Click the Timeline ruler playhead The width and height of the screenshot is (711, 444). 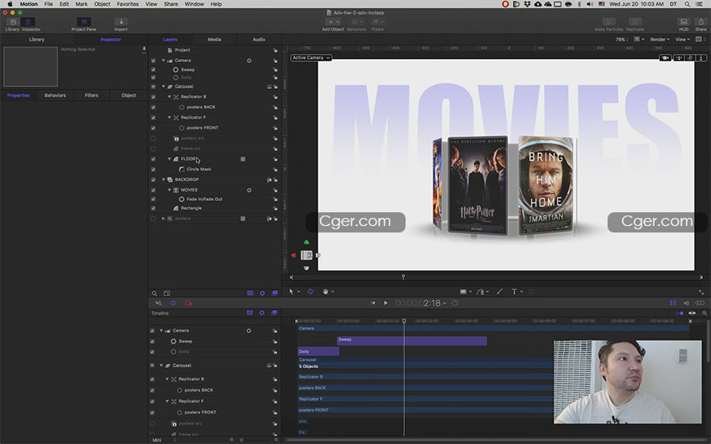coord(404,320)
